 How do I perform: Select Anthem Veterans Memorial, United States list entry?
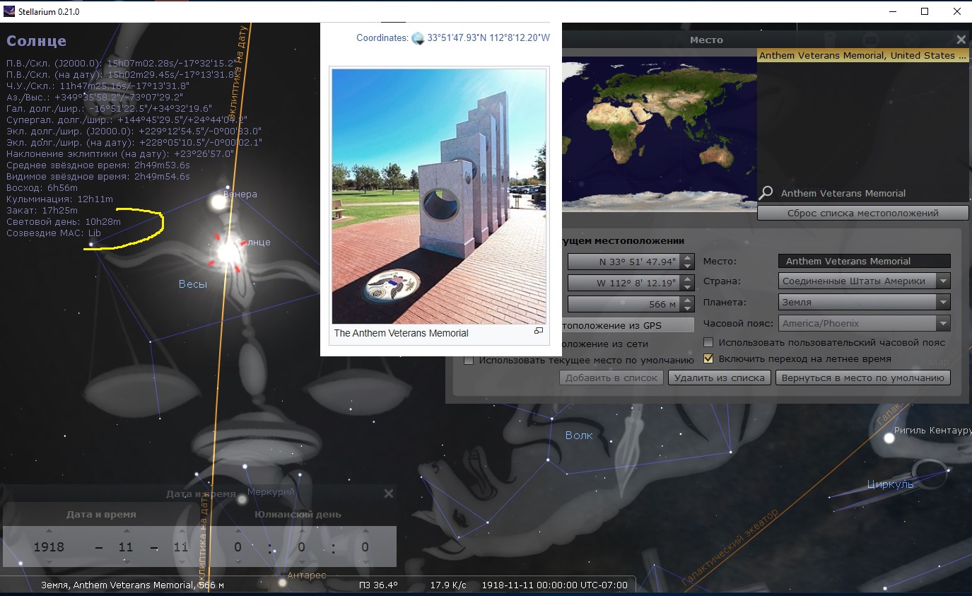[862, 55]
